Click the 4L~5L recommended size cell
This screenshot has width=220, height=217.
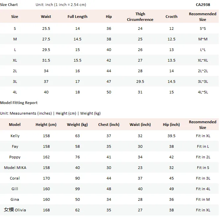tap(203, 92)
